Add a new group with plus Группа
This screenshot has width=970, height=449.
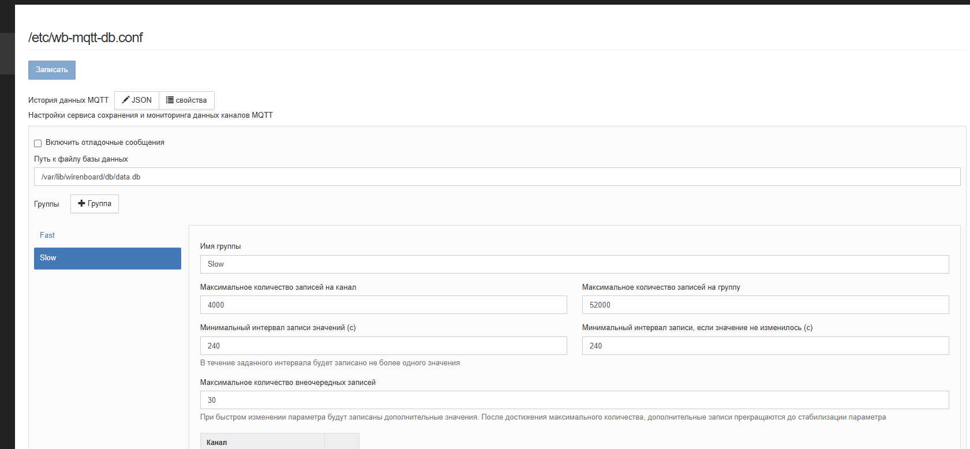95,204
